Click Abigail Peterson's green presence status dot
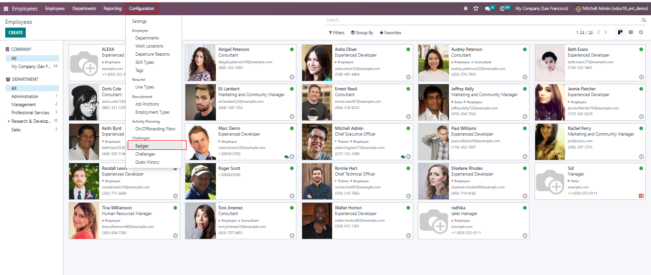This screenshot has height=275, width=651. (292, 49)
